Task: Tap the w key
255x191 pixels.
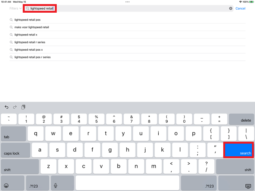Action: [x=53, y=134]
